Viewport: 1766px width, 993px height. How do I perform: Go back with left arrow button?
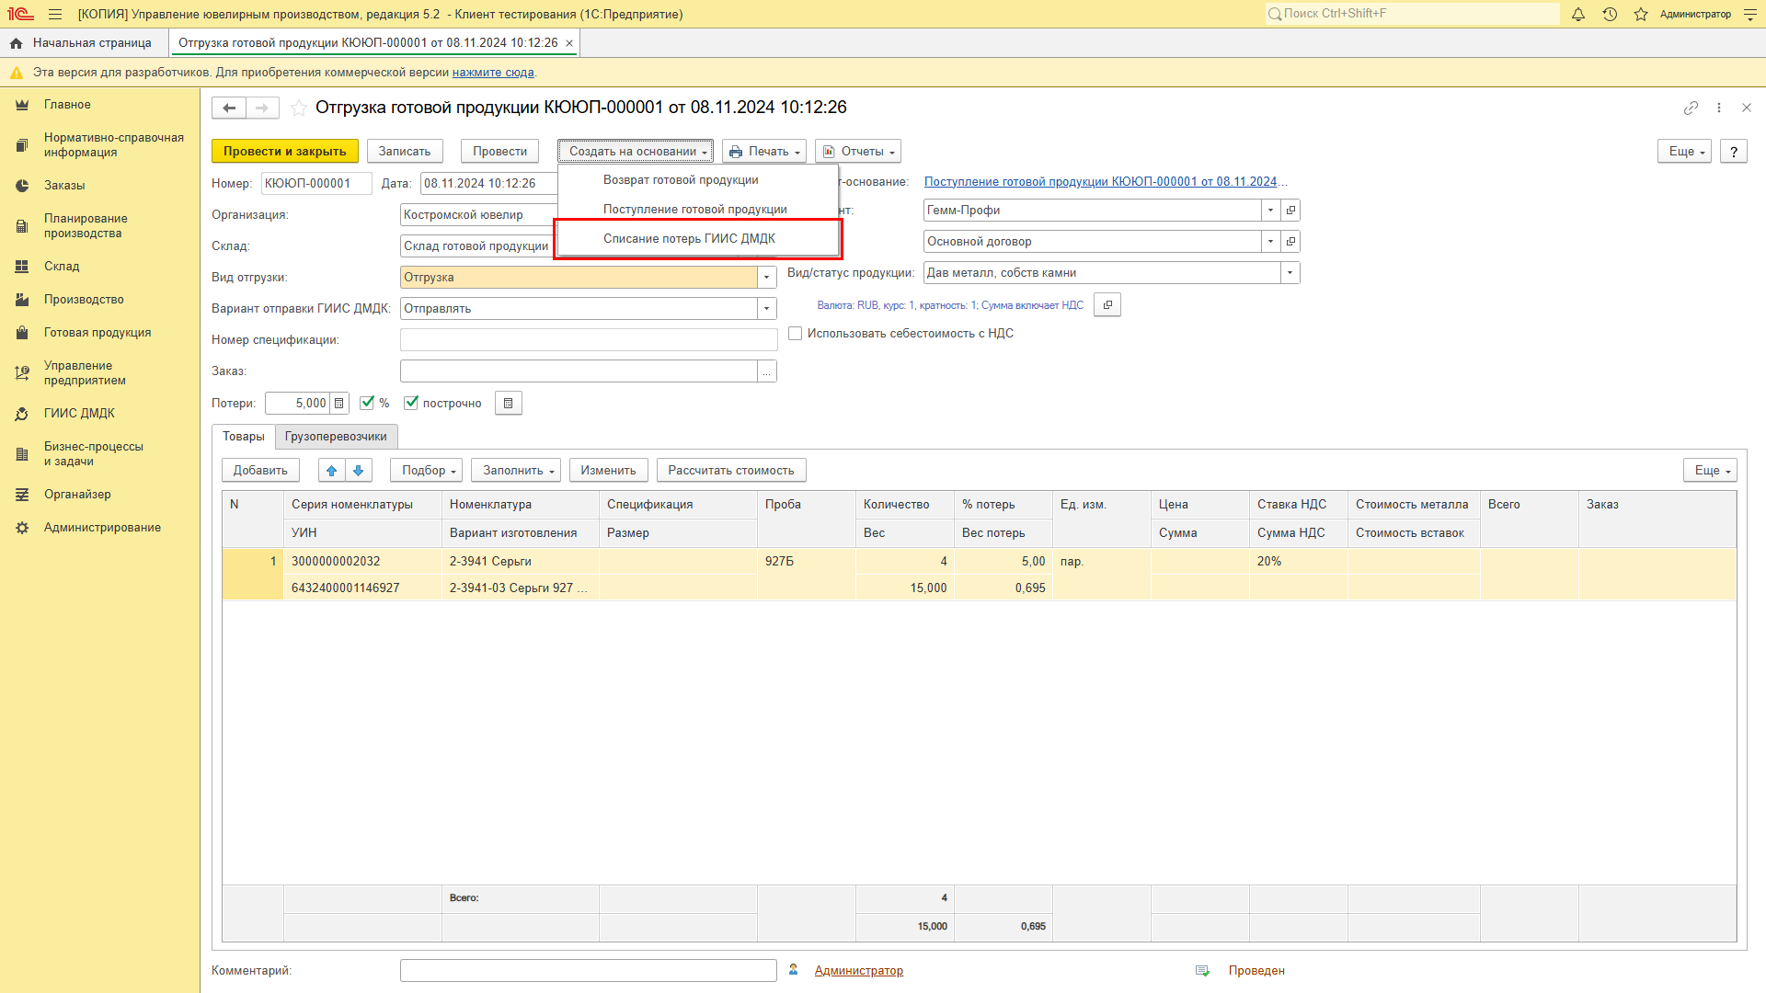pos(229,108)
